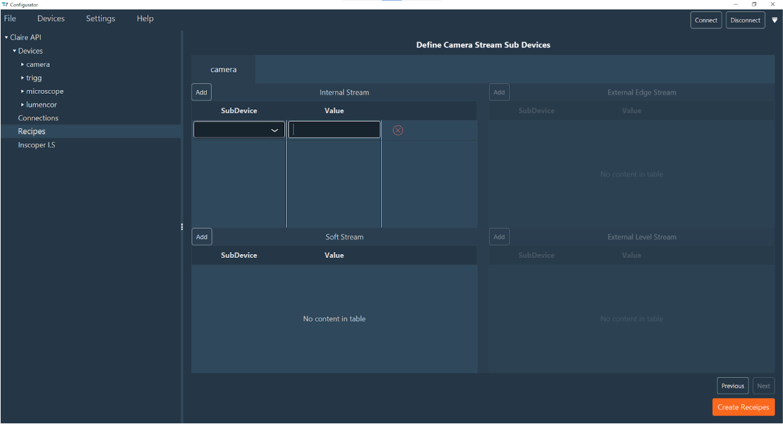Open the Settings menu
Image resolution: width=783 pixels, height=424 pixels.
point(100,18)
